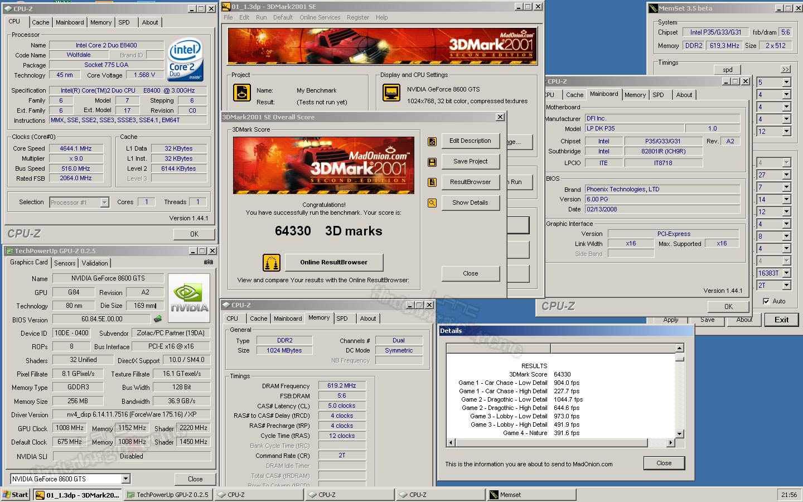Click the Details list scroll up arrow
Image resolution: width=803 pixels, height=502 pixels.
(679, 348)
